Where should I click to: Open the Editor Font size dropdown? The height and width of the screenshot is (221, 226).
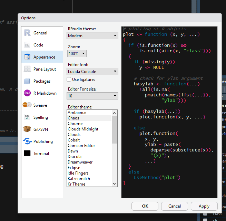[x=92, y=96]
